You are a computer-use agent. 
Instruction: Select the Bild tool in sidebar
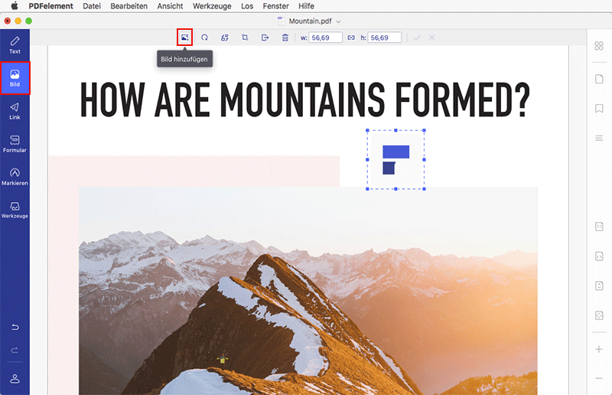15,78
